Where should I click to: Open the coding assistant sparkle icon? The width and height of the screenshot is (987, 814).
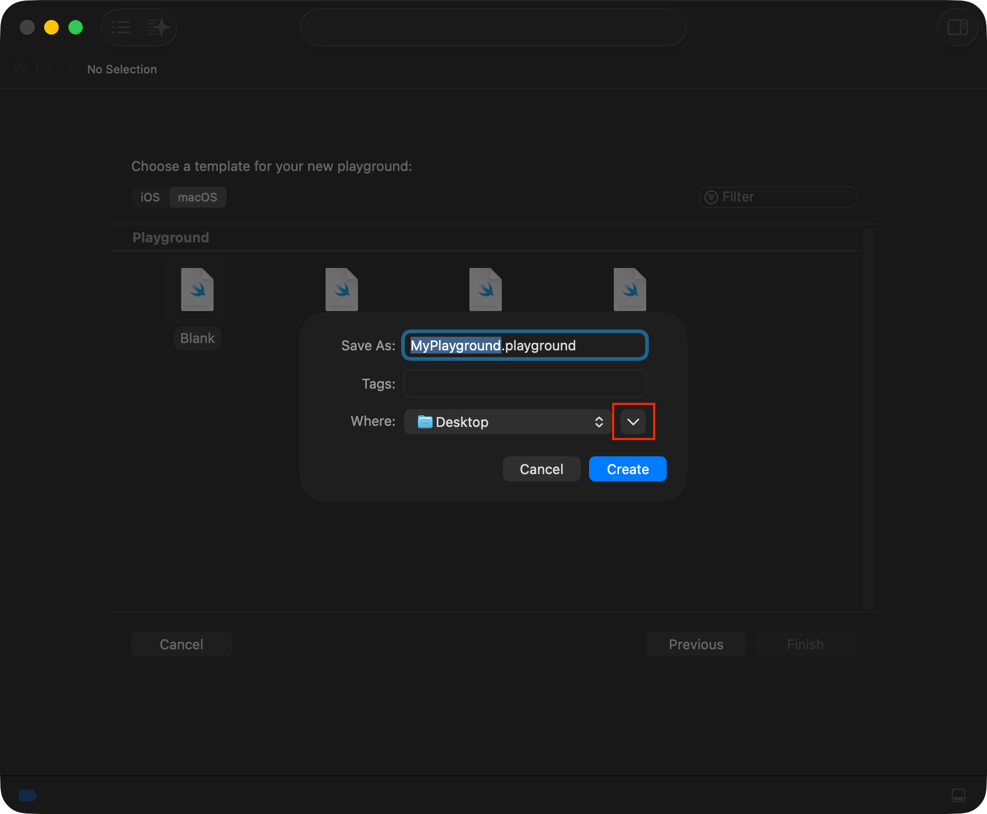[158, 27]
